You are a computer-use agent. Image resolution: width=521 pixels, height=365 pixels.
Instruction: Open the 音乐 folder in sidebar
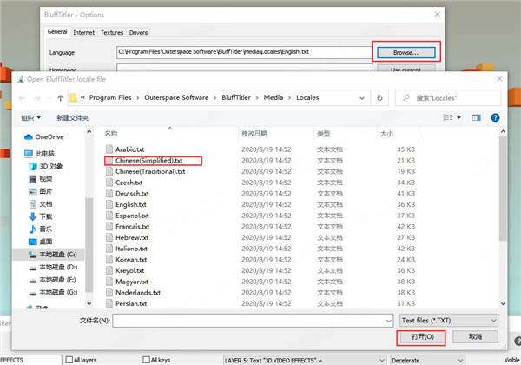coord(41,229)
